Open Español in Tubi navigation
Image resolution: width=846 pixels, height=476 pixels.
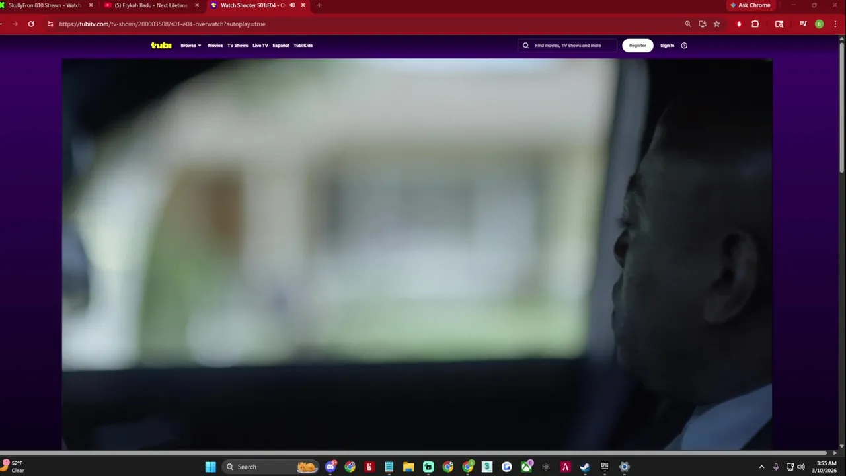(x=281, y=45)
